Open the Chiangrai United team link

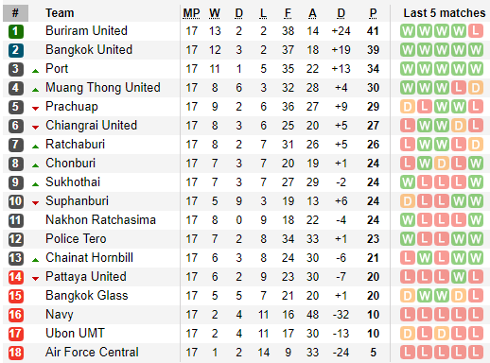[x=91, y=126]
